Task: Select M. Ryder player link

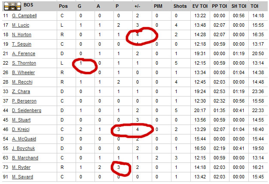Action: click(x=21, y=167)
